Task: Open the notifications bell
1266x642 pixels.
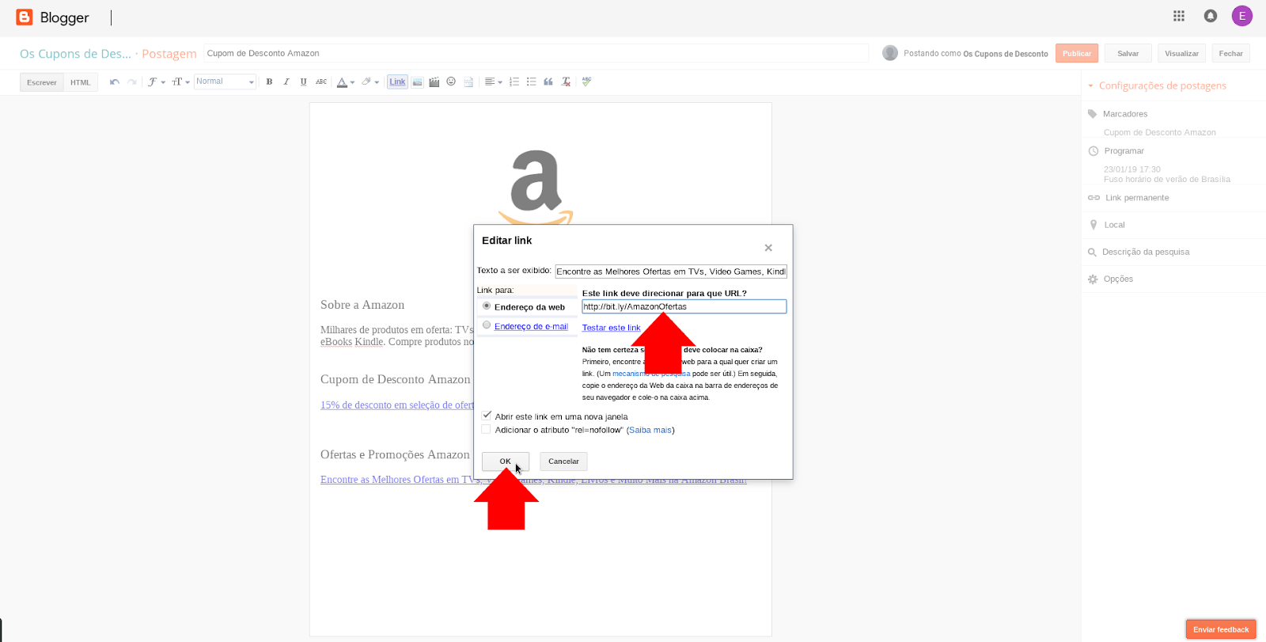Action: (1211, 16)
